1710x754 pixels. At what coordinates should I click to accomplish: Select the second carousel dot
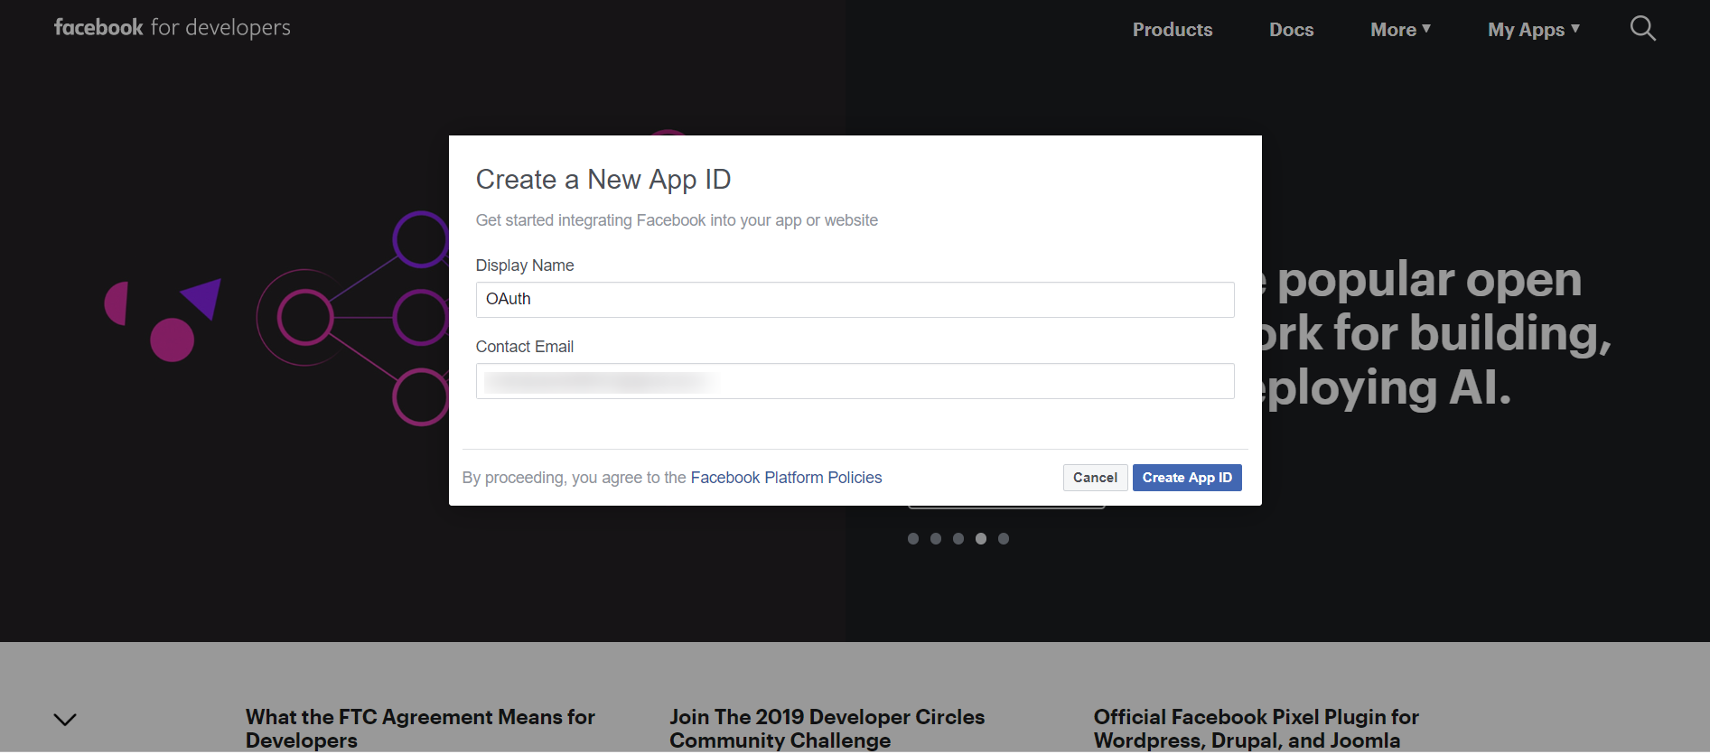tap(936, 539)
